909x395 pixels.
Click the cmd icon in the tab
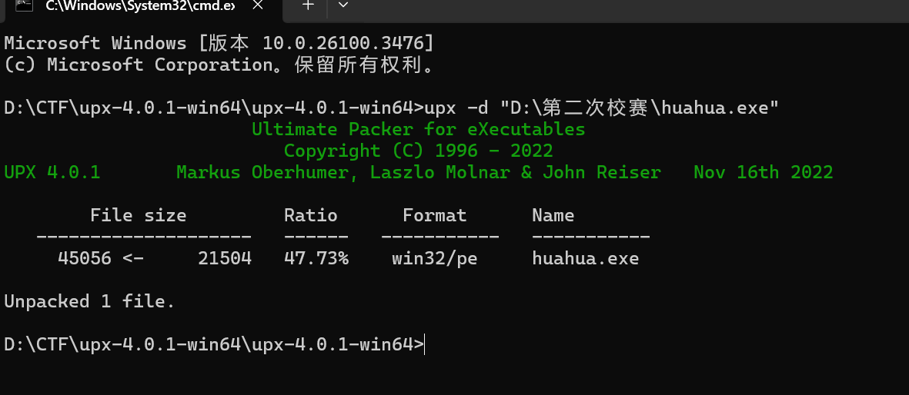point(23,6)
